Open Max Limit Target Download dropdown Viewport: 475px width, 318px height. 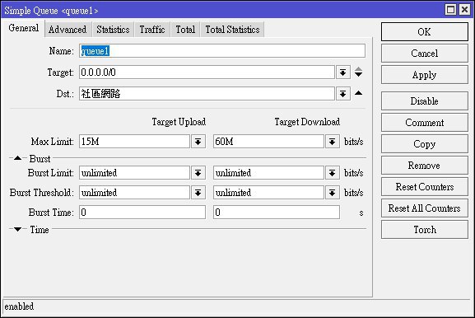333,142
